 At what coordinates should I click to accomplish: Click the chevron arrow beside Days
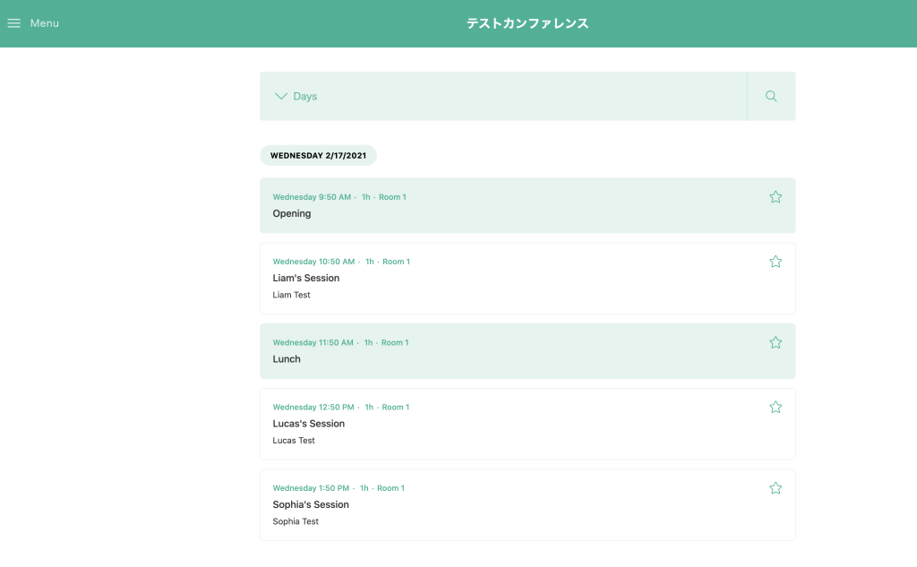click(281, 96)
